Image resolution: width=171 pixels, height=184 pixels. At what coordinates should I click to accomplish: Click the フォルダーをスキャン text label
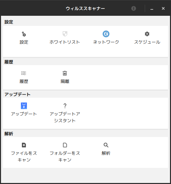(65, 156)
